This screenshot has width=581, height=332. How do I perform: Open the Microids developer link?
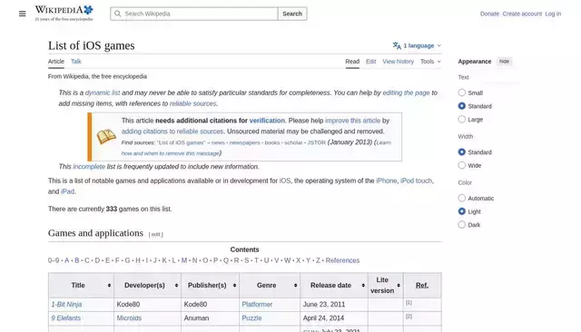point(129,317)
